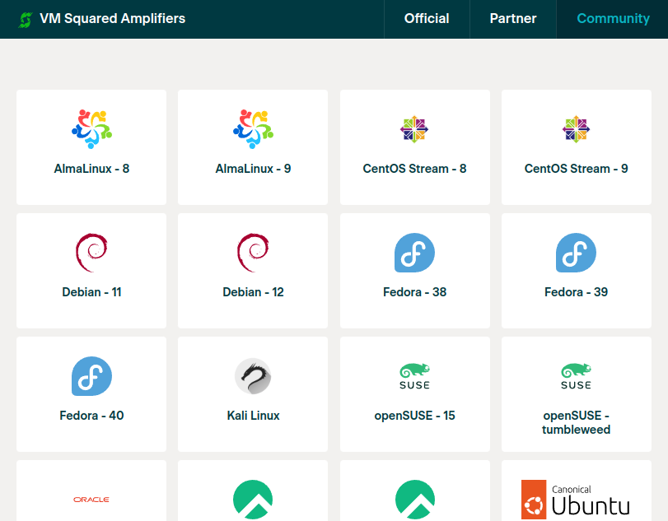Select the AlmaLinux 9 logo
668x521 pixels.
[253, 129]
